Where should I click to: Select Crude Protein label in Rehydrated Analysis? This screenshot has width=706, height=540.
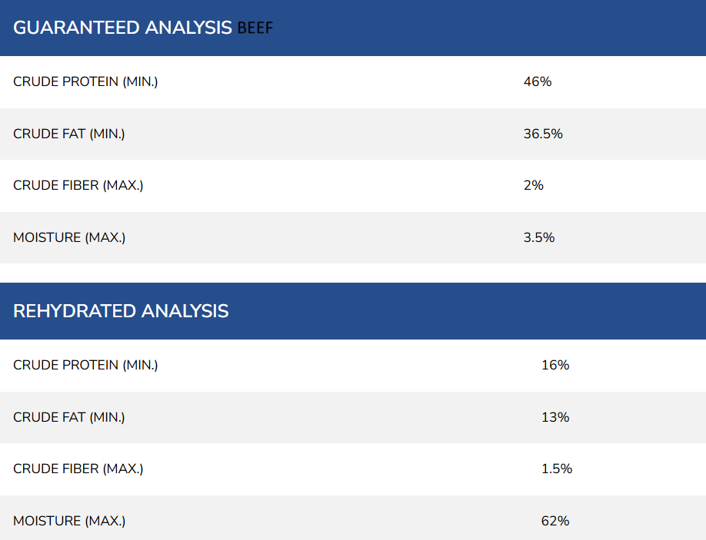(85, 365)
